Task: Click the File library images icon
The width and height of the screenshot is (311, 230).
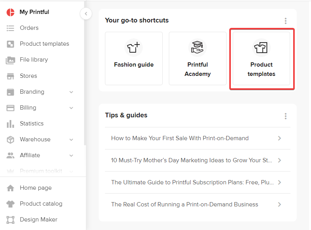Action: (x=10, y=60)
